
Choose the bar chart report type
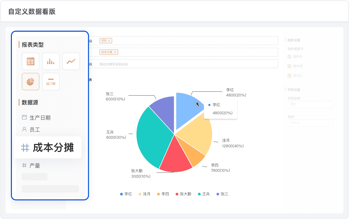click(x=51, y=61)
